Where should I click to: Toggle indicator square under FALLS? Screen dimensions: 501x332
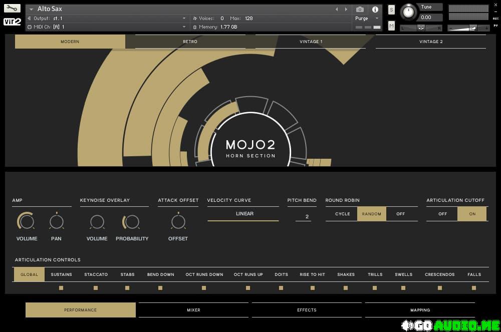[x=474, y=288]
